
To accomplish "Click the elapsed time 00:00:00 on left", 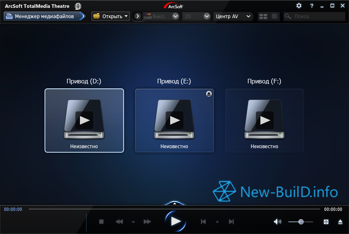I will [13, 209].
